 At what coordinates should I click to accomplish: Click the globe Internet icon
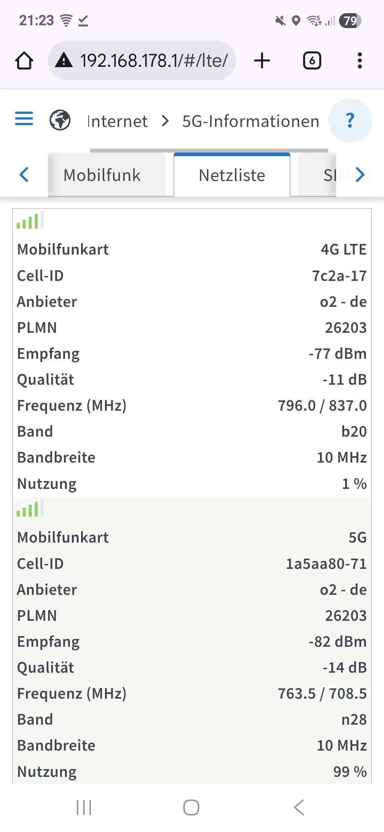60,120
